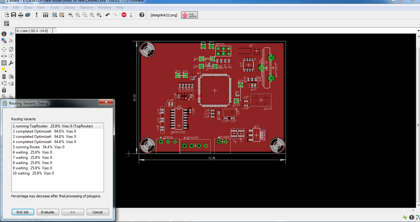Image resolution: width=420 pixels, height=222 pixels.
Task: Select the Change wrench tool
Action: click(x=11, y=63)
